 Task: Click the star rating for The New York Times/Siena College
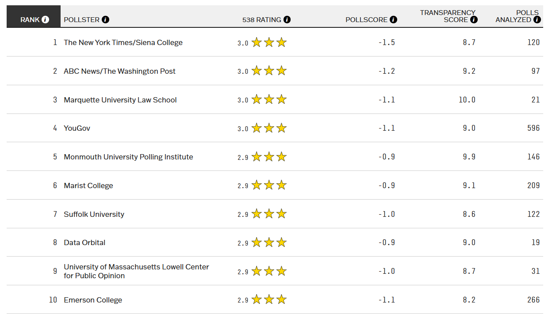point(269,42)
